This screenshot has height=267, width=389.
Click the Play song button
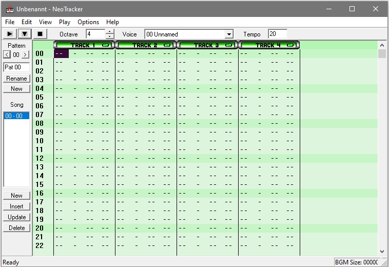(9, 34)
